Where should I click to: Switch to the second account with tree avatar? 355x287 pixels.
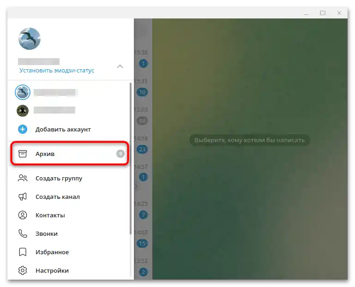tap(69, 111)
